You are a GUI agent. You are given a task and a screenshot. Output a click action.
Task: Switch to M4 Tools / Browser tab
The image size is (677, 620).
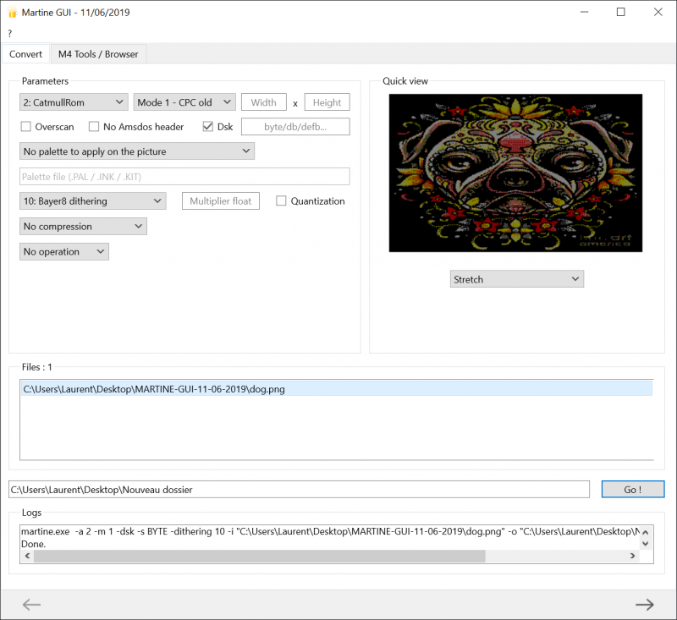[98, 54]
